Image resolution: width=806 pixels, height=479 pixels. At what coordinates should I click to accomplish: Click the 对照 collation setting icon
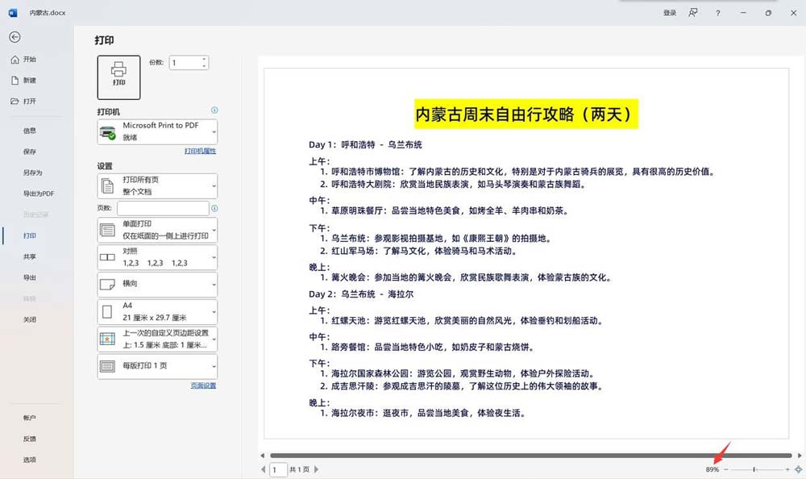coord(107,256)
